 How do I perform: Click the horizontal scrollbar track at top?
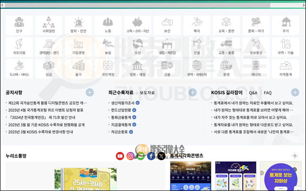(153, 5)
